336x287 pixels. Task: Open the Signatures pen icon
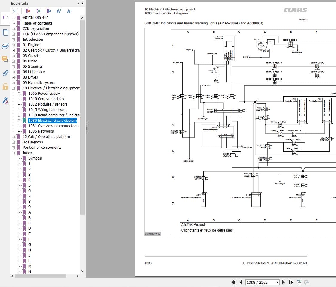[5, 100]
